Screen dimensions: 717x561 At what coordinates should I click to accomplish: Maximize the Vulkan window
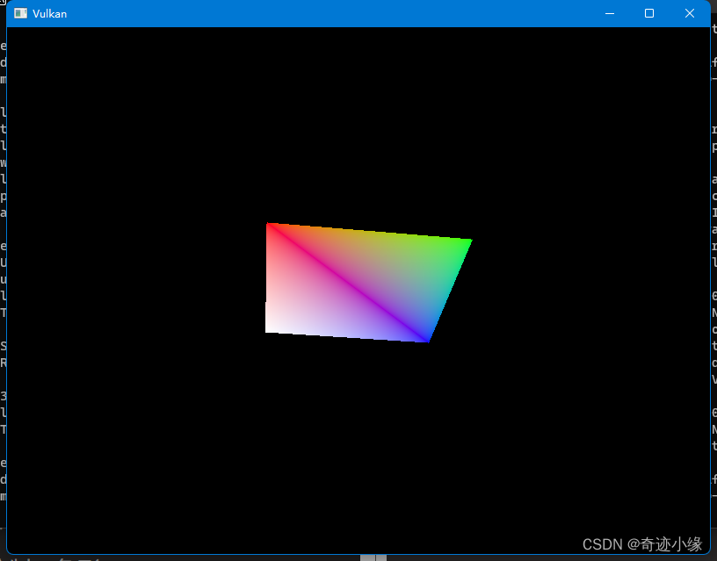click(648, 13)
